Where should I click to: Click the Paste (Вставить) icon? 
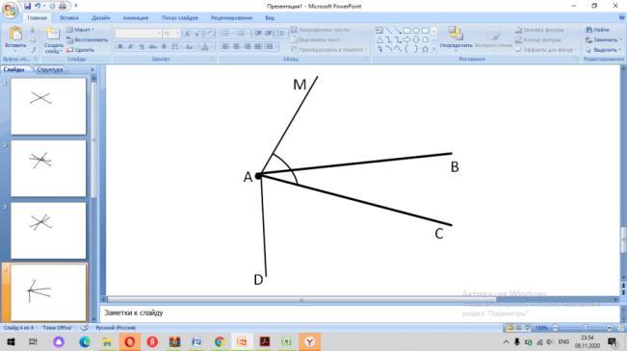15,34
